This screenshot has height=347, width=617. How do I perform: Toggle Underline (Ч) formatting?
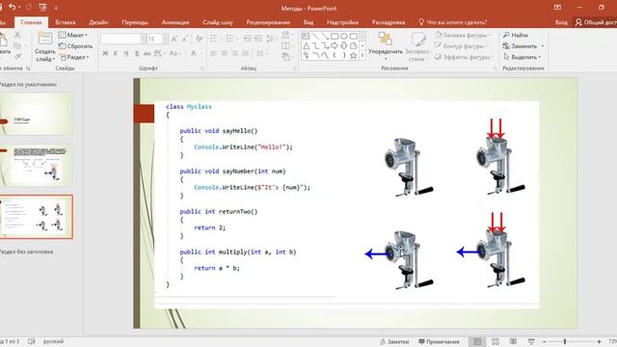click(126, 54)
